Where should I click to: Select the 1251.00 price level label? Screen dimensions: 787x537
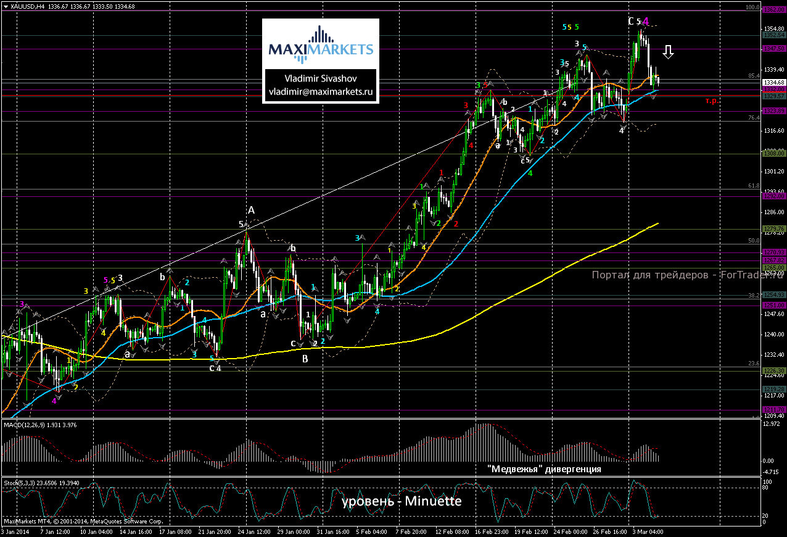[773, 305]
